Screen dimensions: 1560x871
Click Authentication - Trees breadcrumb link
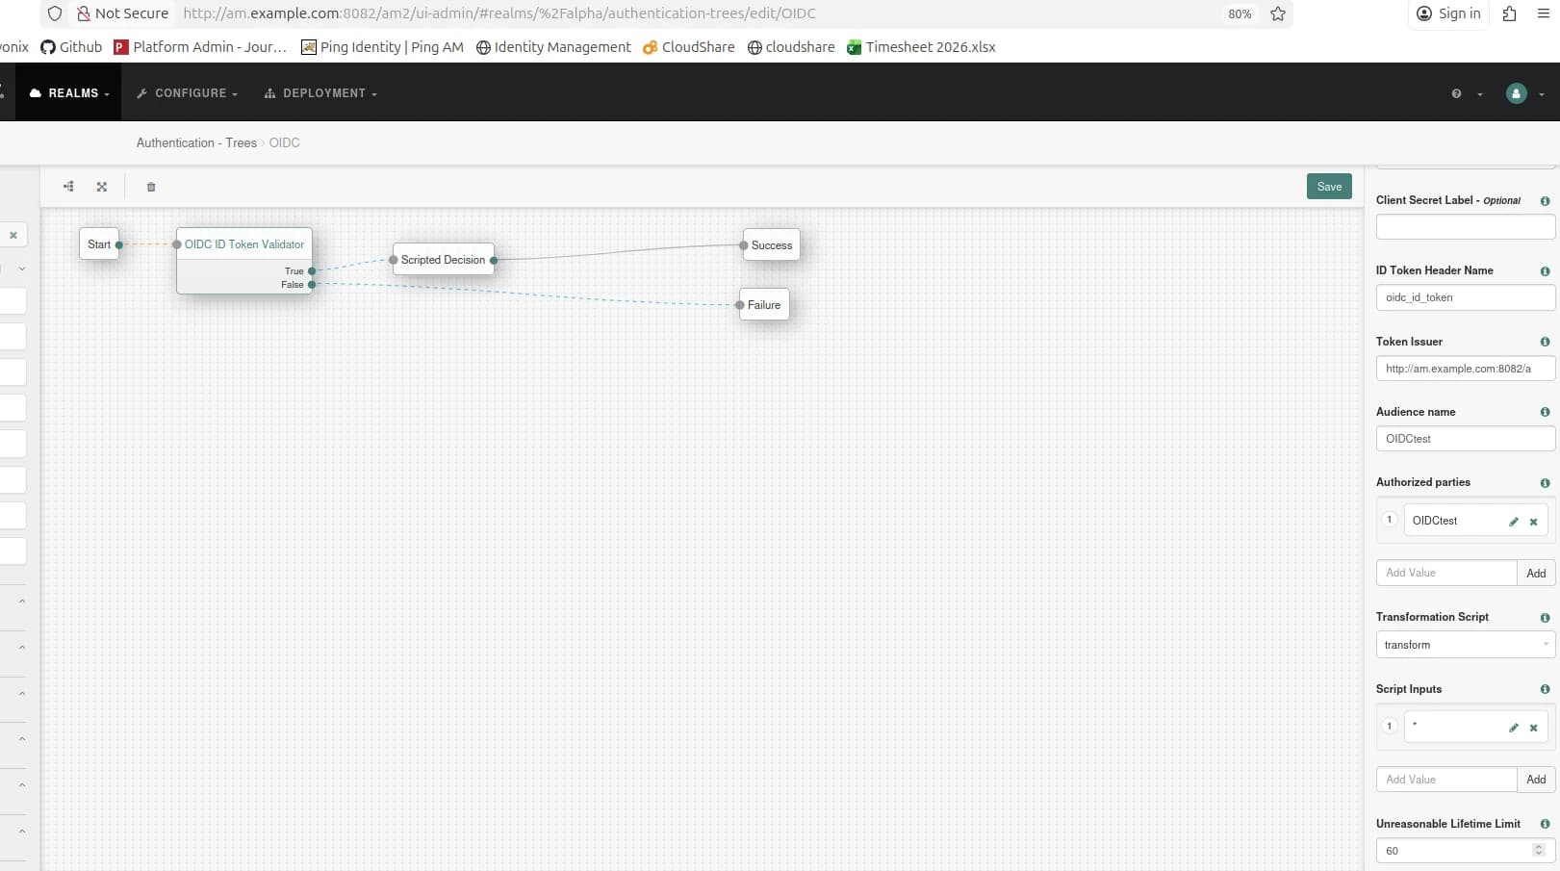(x=196, y=142)
